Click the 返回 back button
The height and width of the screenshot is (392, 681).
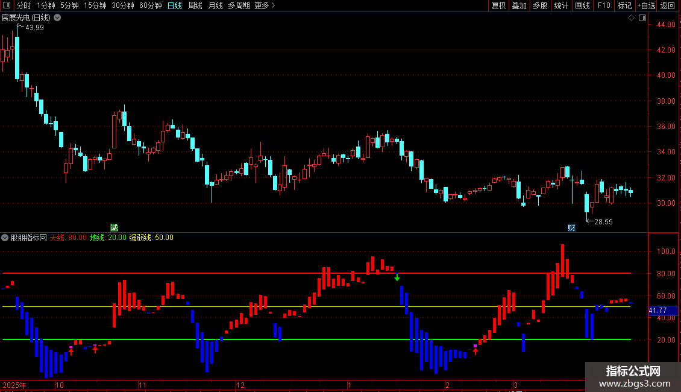668,5
